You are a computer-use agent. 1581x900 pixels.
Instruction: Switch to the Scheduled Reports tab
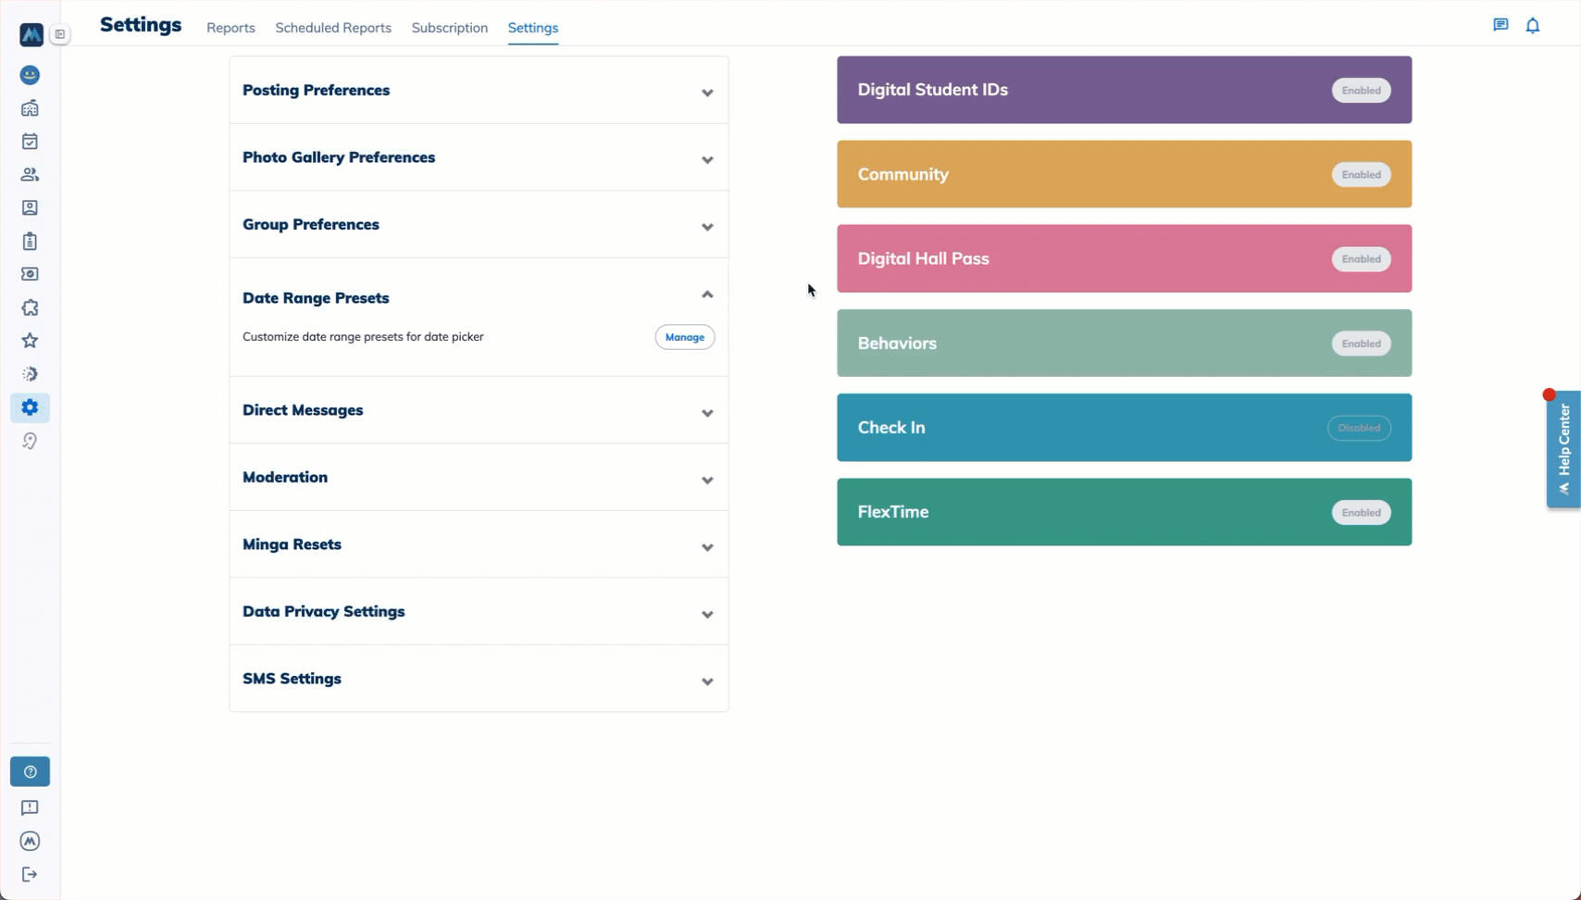click(333, 28)
